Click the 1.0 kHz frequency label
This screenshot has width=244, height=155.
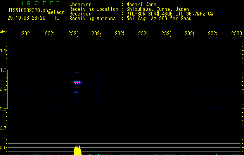click(x=3, y=70)
